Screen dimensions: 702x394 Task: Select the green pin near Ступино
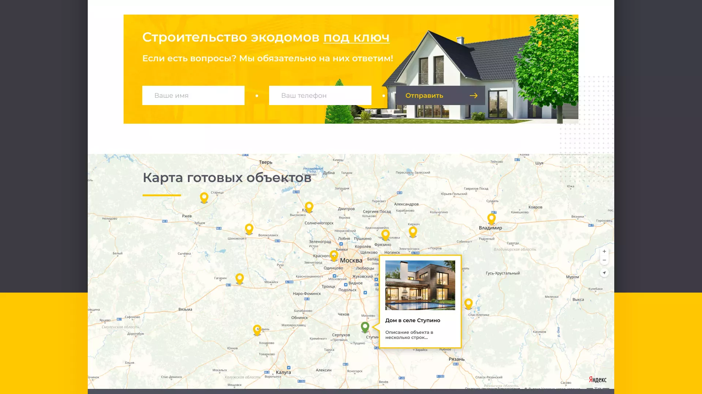pos(365,327)
